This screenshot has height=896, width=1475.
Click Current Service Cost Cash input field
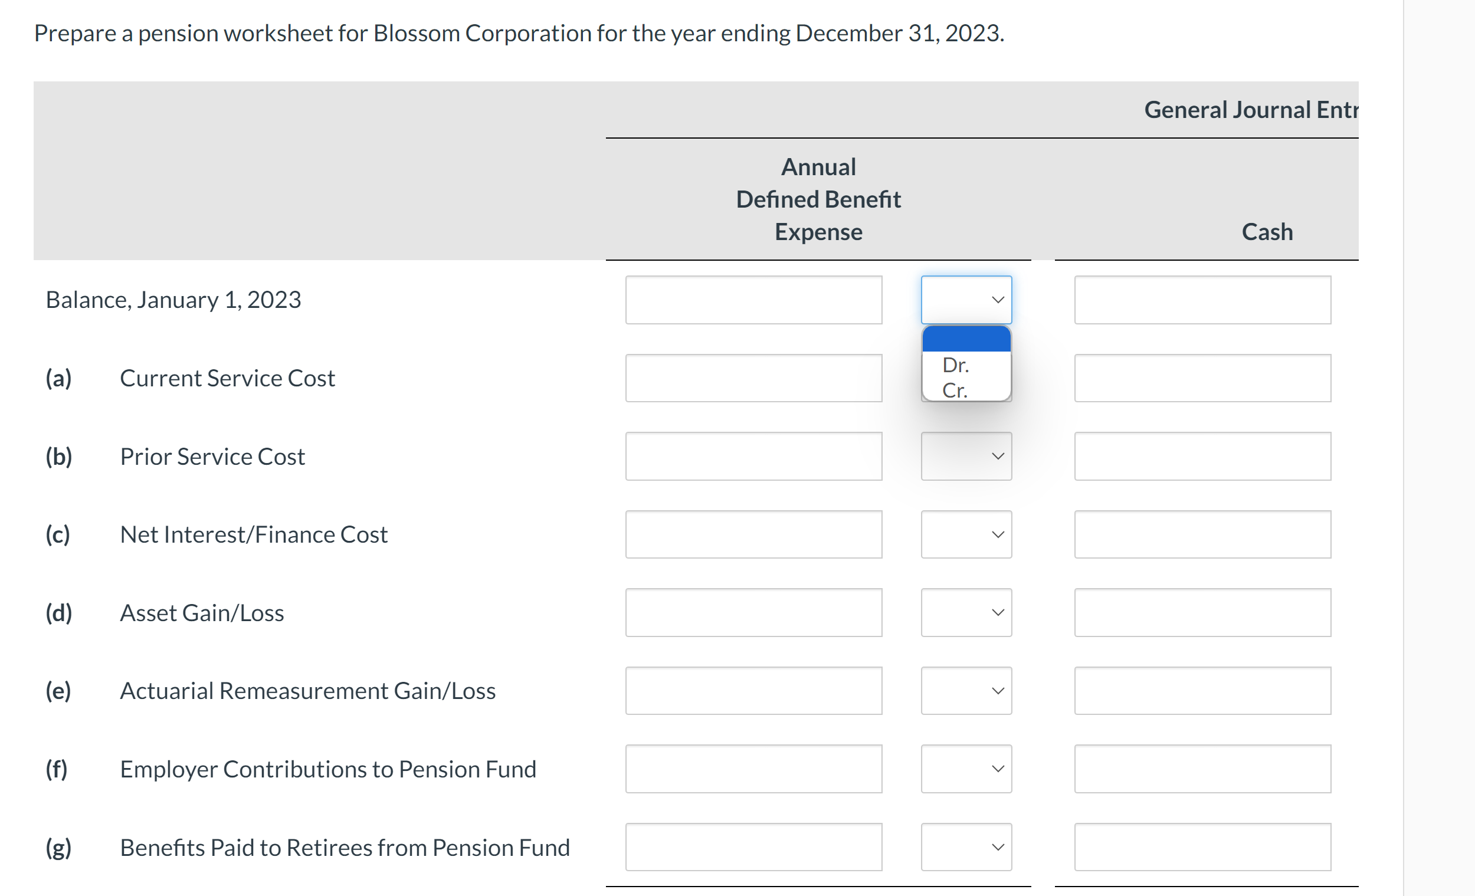pyautogui.click(x=1202, y=378)
